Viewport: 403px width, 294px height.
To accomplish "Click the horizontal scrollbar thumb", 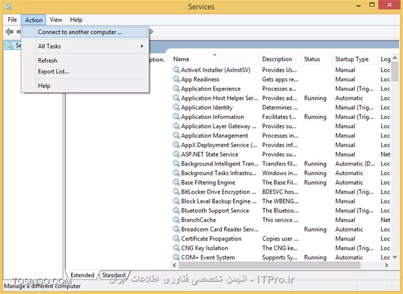I will [x=270, y=265].
